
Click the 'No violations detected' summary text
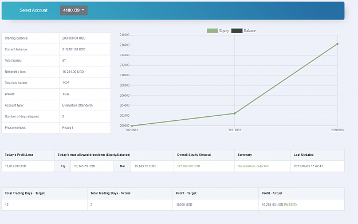[253, 166]
